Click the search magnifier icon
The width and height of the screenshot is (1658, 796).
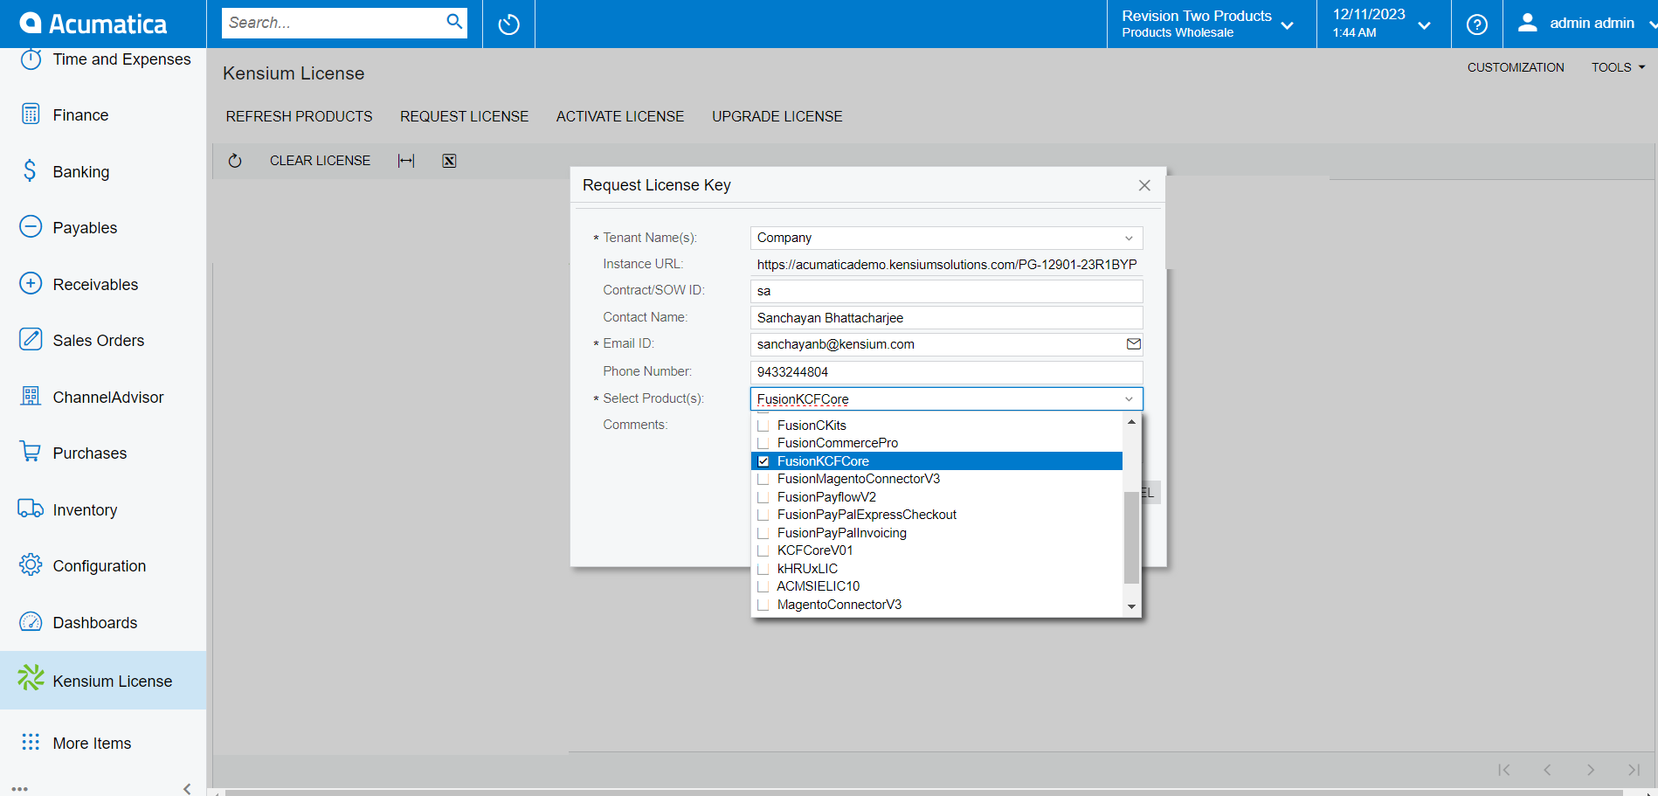click(x=454, y=22)
